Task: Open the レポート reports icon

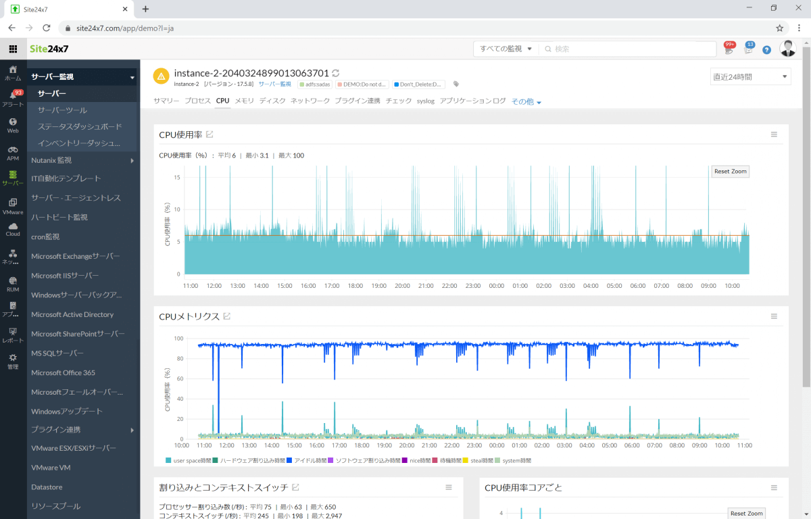Action: 13,335
